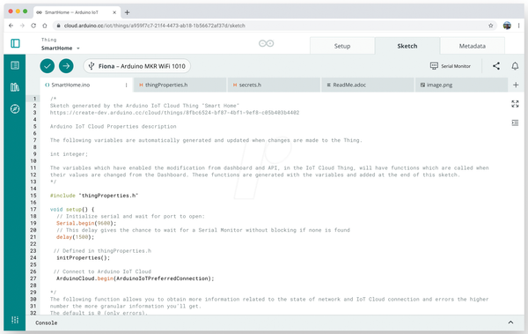Click the line int integer;
The width and height of the screenshot is (528, 334).
(69, 154)
